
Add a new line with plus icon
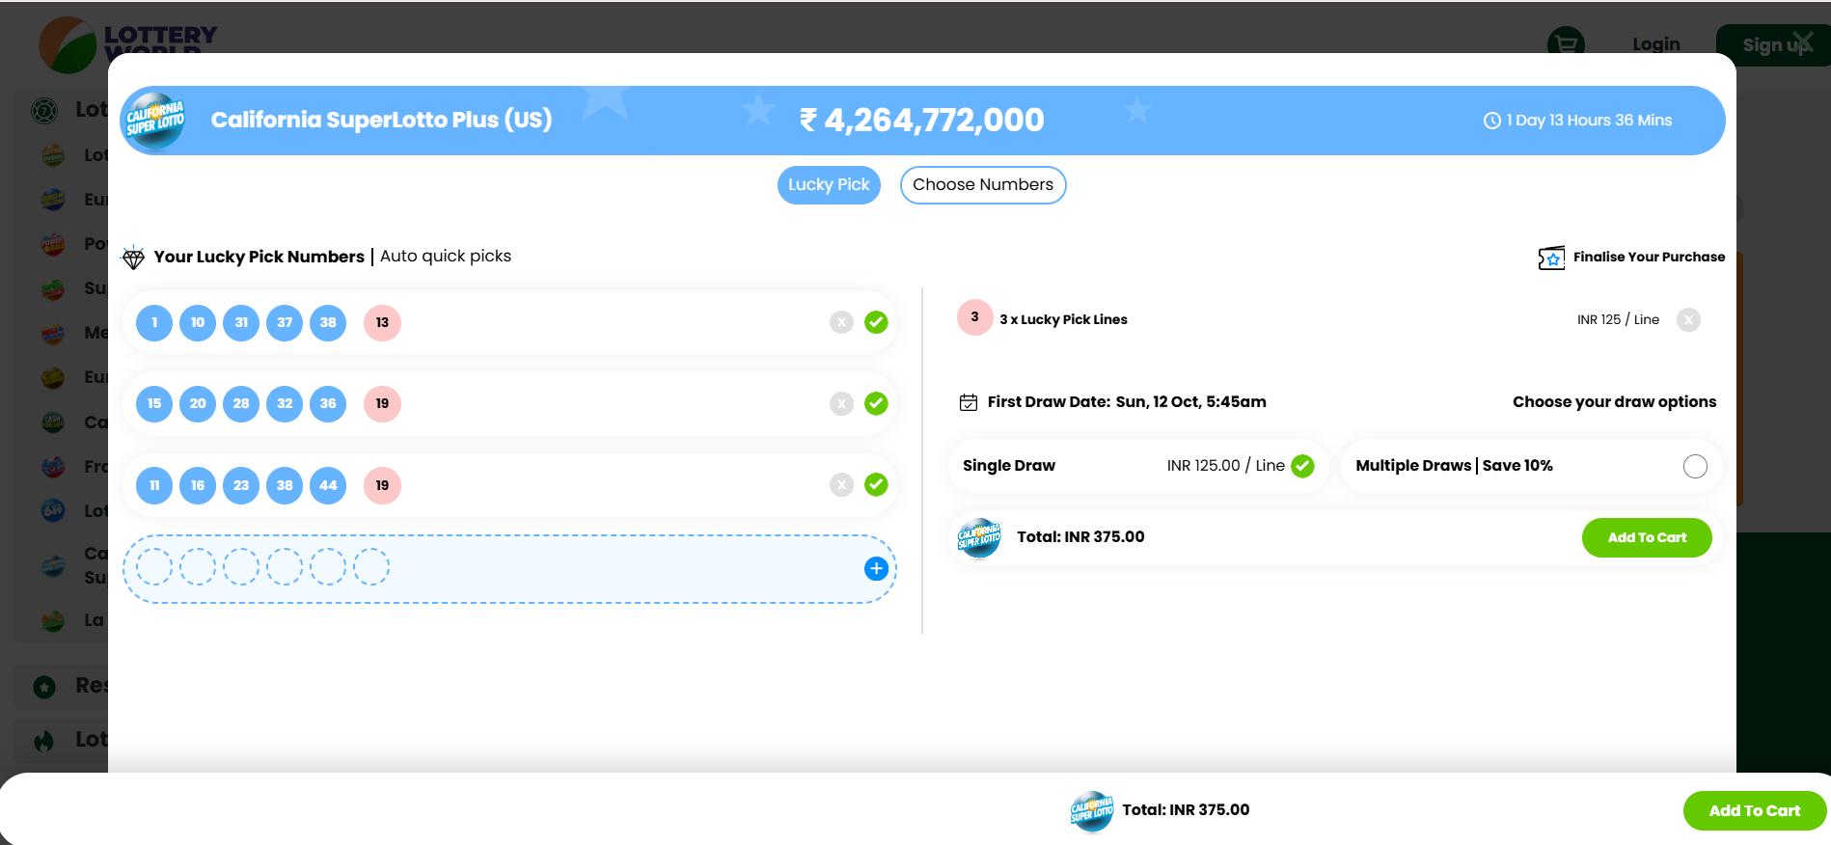pos(876,569)
